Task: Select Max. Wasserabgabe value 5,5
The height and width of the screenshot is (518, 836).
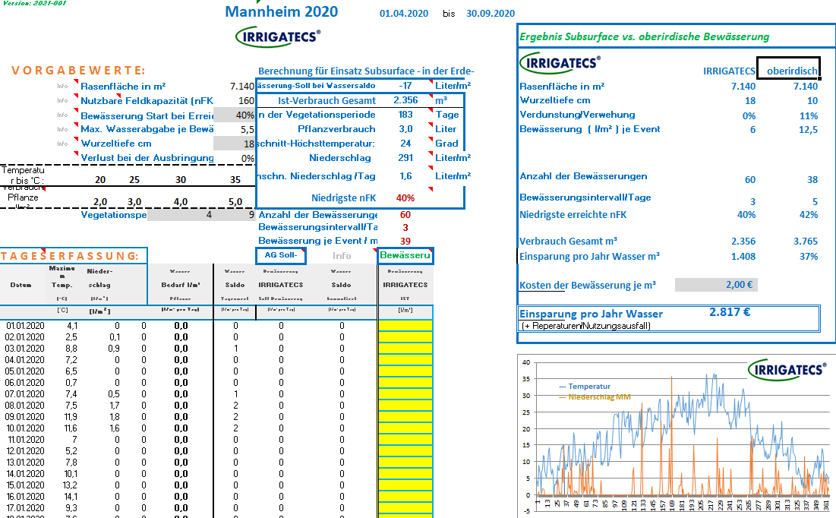Action: pyautogui.click(x=248, y=130)
